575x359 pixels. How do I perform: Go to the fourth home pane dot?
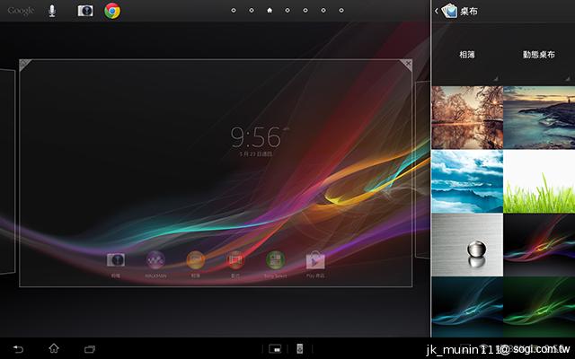click(287, 10)
